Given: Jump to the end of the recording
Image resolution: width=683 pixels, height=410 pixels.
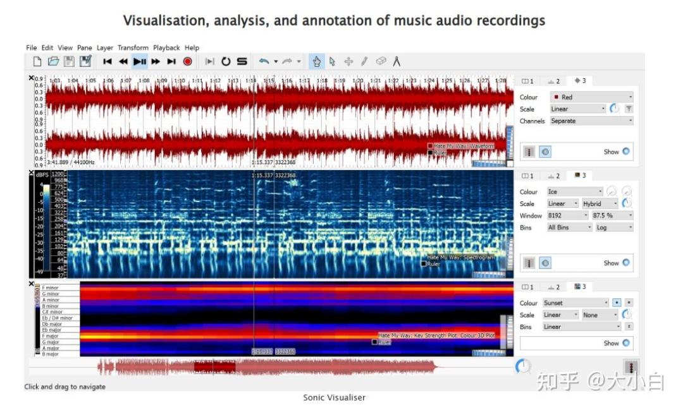Looking at the screenshot, I should click(171, 61).
